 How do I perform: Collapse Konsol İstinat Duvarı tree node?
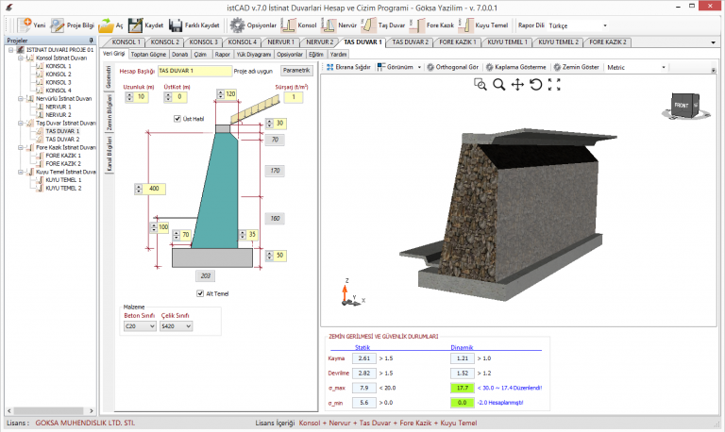[21, 58]
